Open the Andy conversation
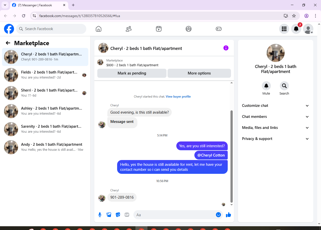The height and width of the screenshot is (230, 321). click(x=45, y=147)
